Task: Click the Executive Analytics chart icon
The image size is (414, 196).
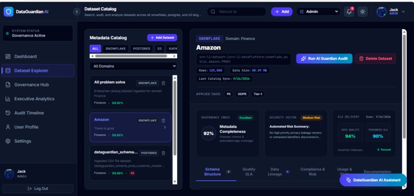Action: point(8,99)
